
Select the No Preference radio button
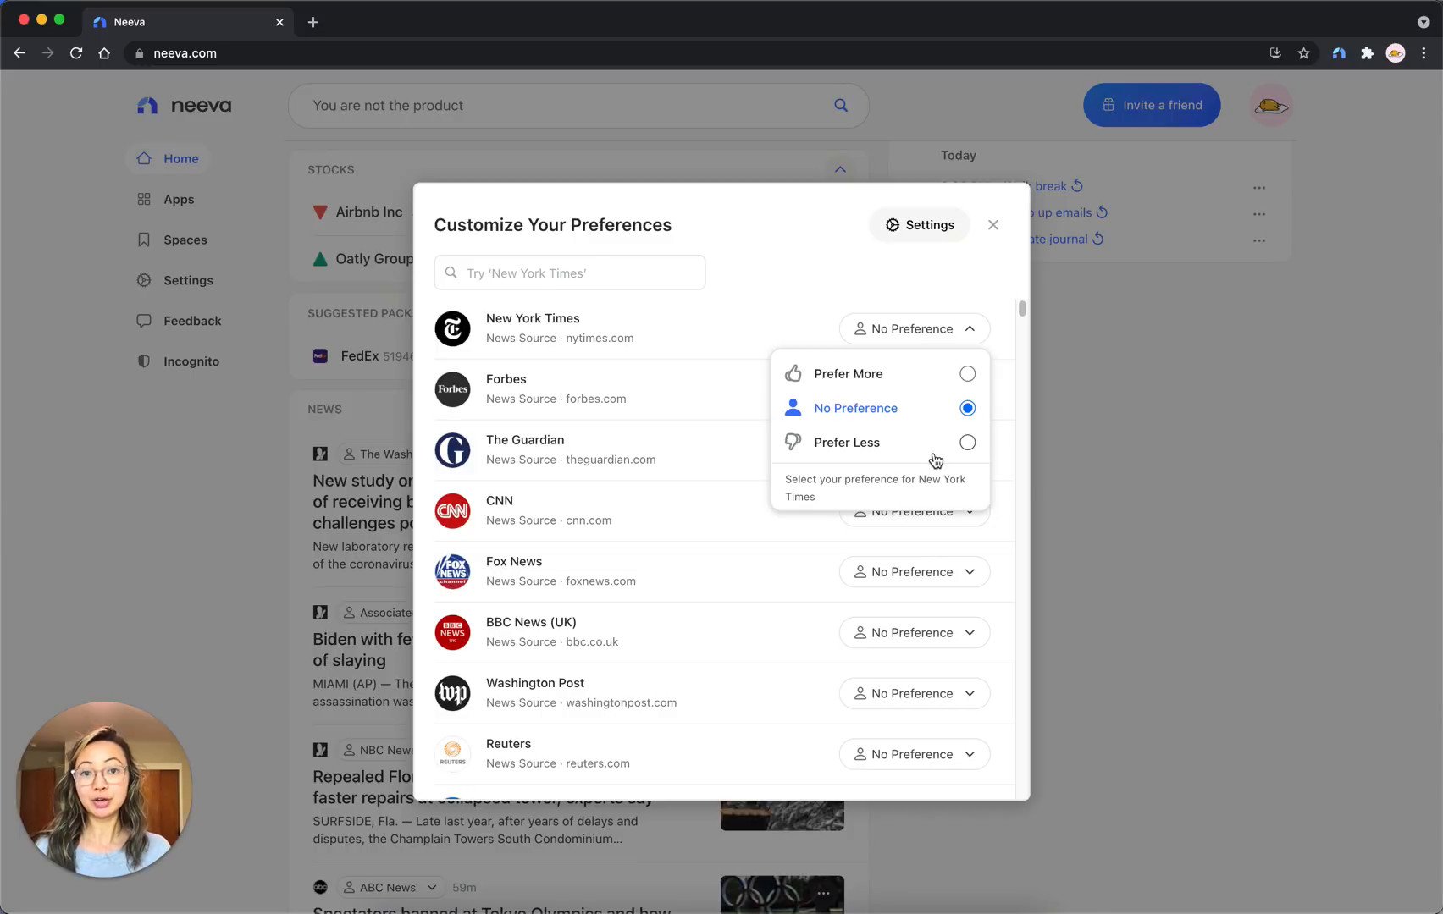[x=967, y=408]
